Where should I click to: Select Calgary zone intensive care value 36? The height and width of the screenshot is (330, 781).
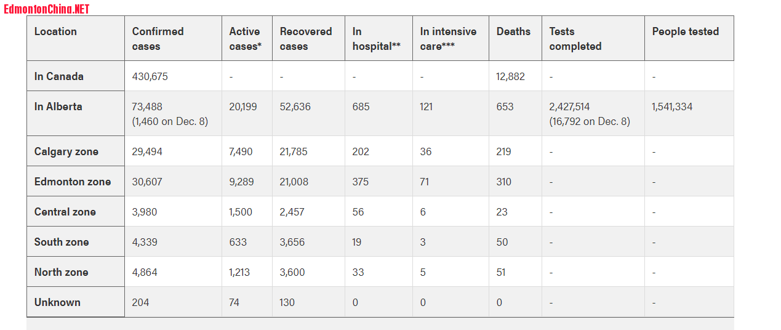point(426,151)
